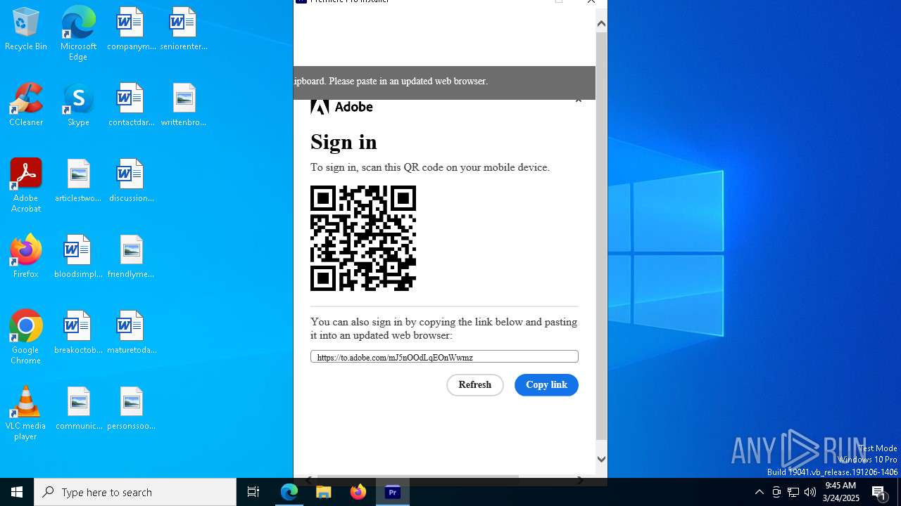This screenshot has height=506, width=901.
Task: Click the Windows Start button
Action: pos(17,492)
